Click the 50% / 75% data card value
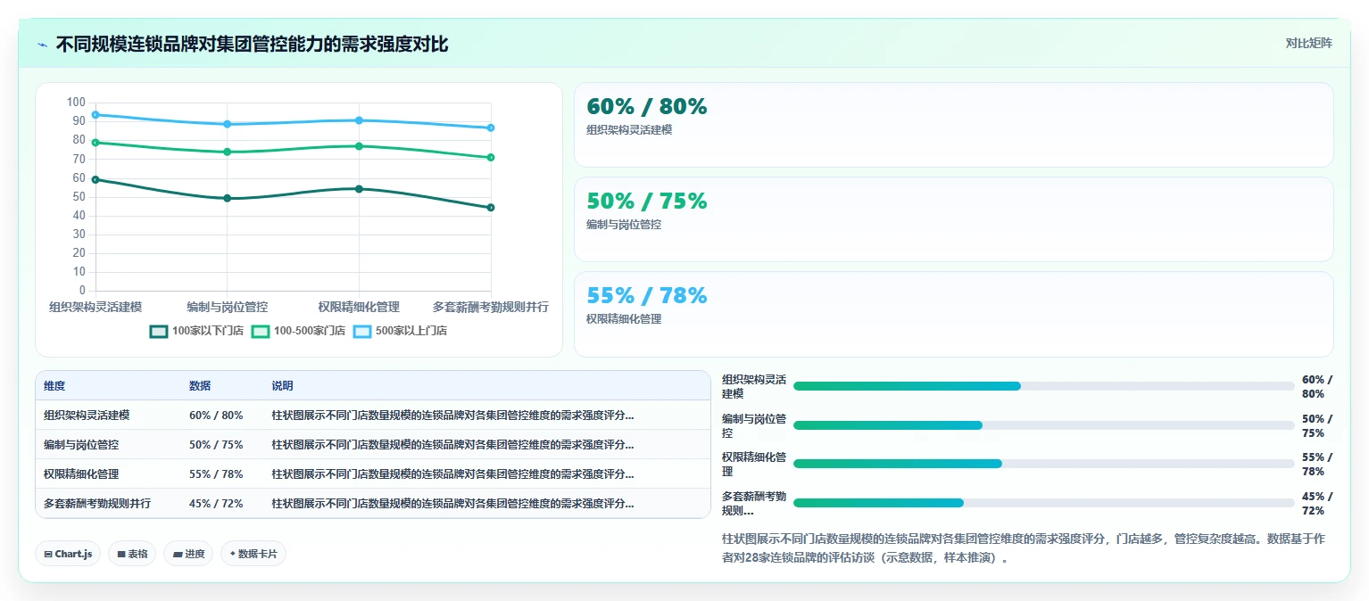Viewport: 1369px width, 601px height. (x=646, y=202)
